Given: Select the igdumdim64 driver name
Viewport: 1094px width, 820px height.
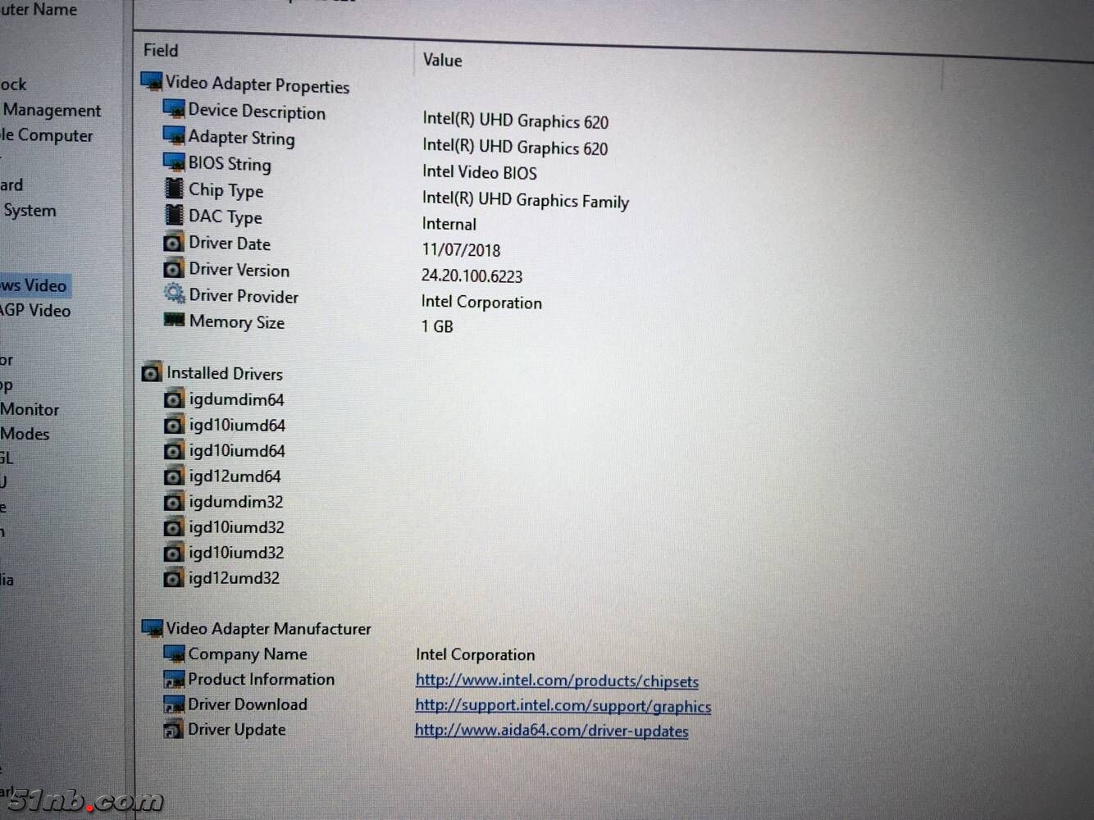Looking at the screenshot, I should pyautogui.click(x=236, y=400).
